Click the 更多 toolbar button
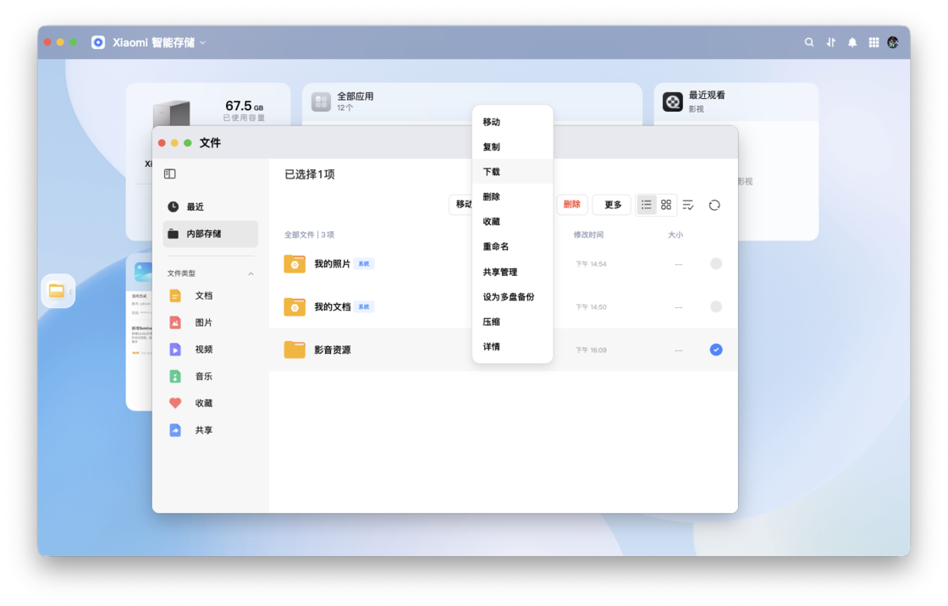Viewport: 948px width, 606px height. [x=613, y=205]
